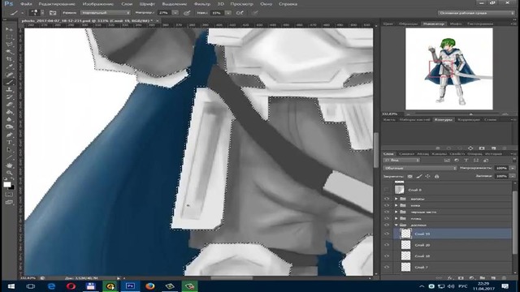Select the Blur tool
Screen dimensions: 520x292
coord(9,120)
